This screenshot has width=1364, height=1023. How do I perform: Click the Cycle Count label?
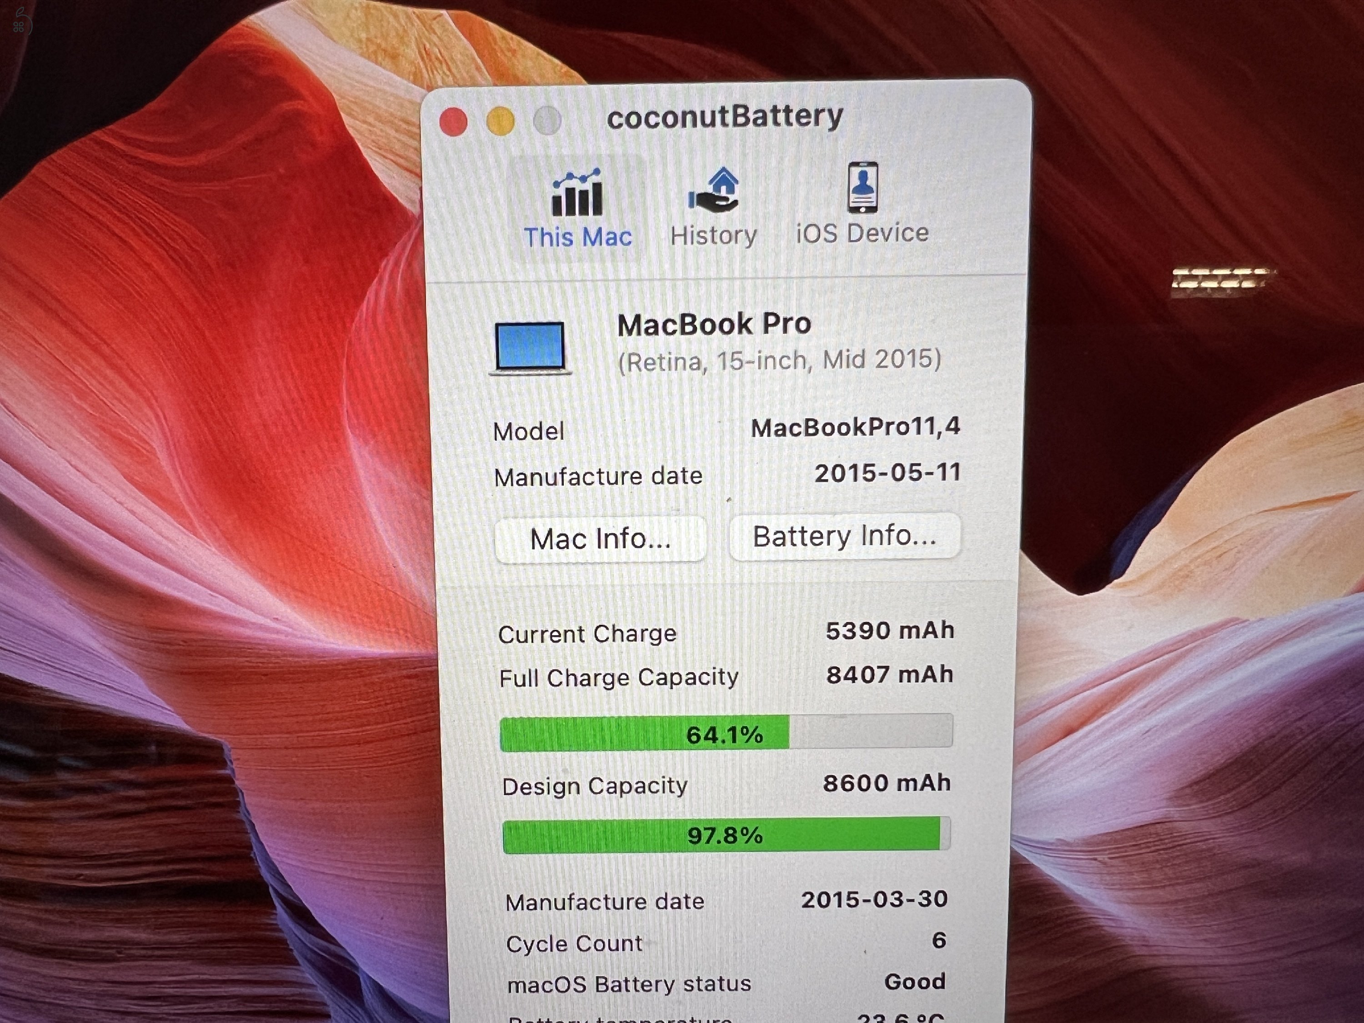pyautogui.click(x=574, y=943)
